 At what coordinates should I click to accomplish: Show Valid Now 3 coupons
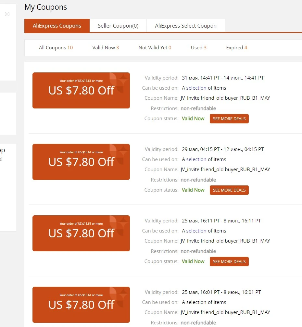106,47
